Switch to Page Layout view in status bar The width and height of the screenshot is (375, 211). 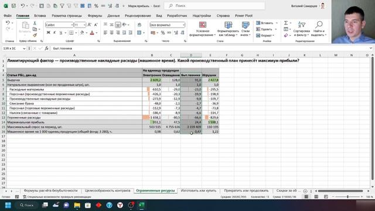point(316,197)
